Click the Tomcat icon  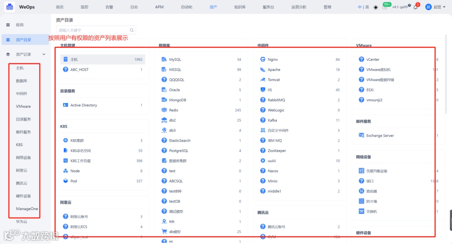[262, 80]
